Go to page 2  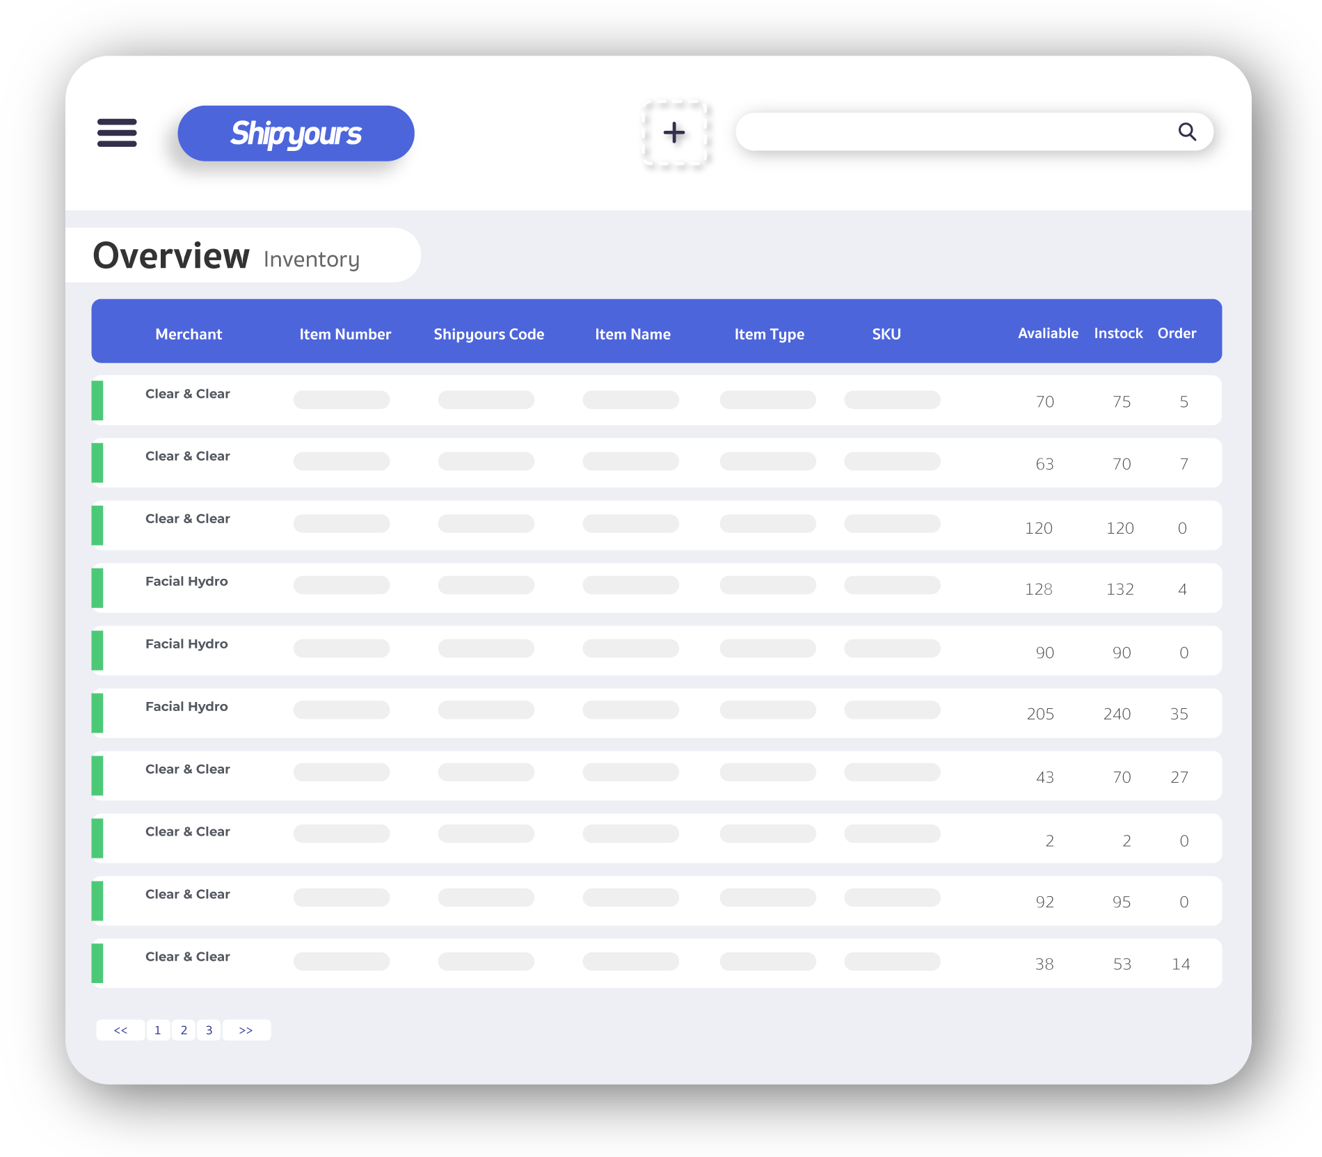[x=184, y=1030]
